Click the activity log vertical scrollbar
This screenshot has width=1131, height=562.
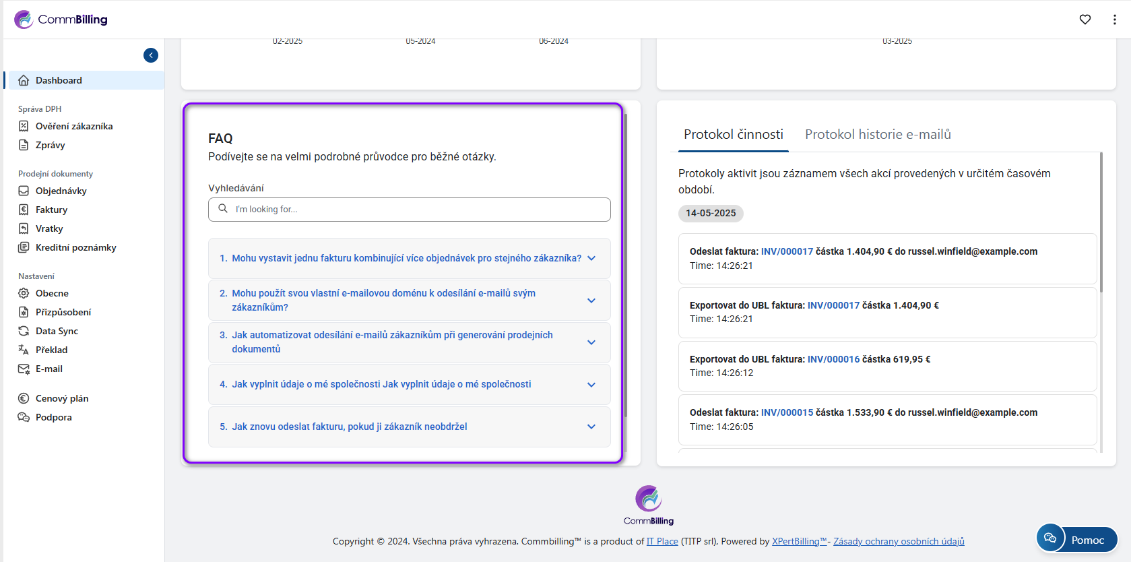point(1101,222)
